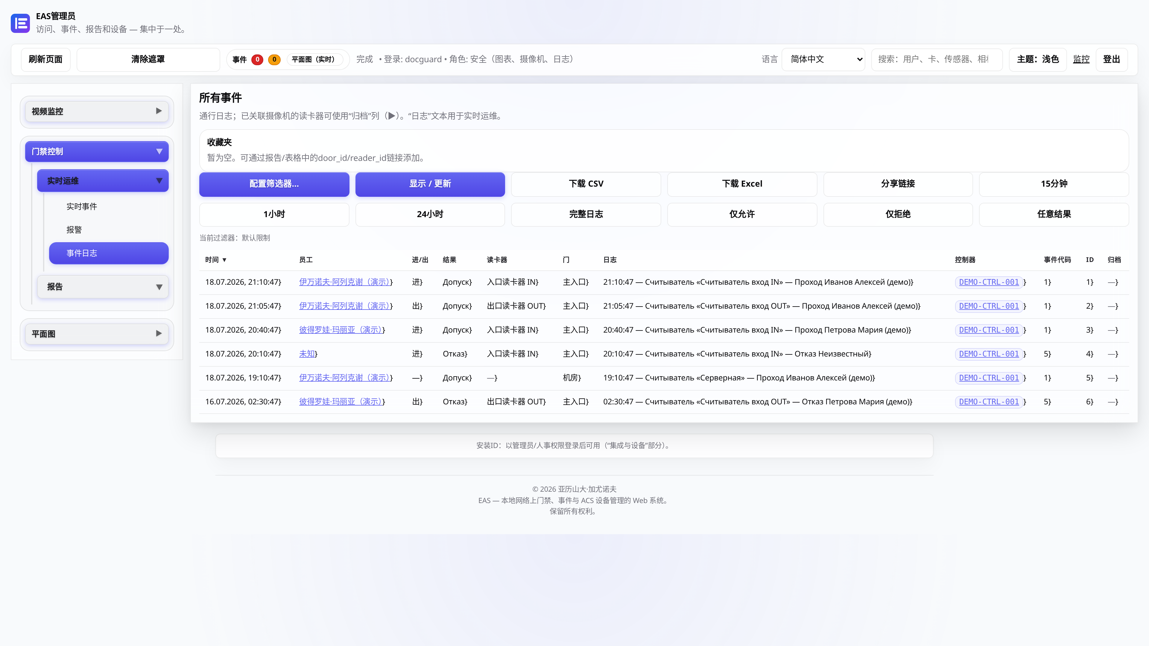Click the 安装ID notice box
The height and width of the screenshot is (646, 1149).
(x=574, y=445)
